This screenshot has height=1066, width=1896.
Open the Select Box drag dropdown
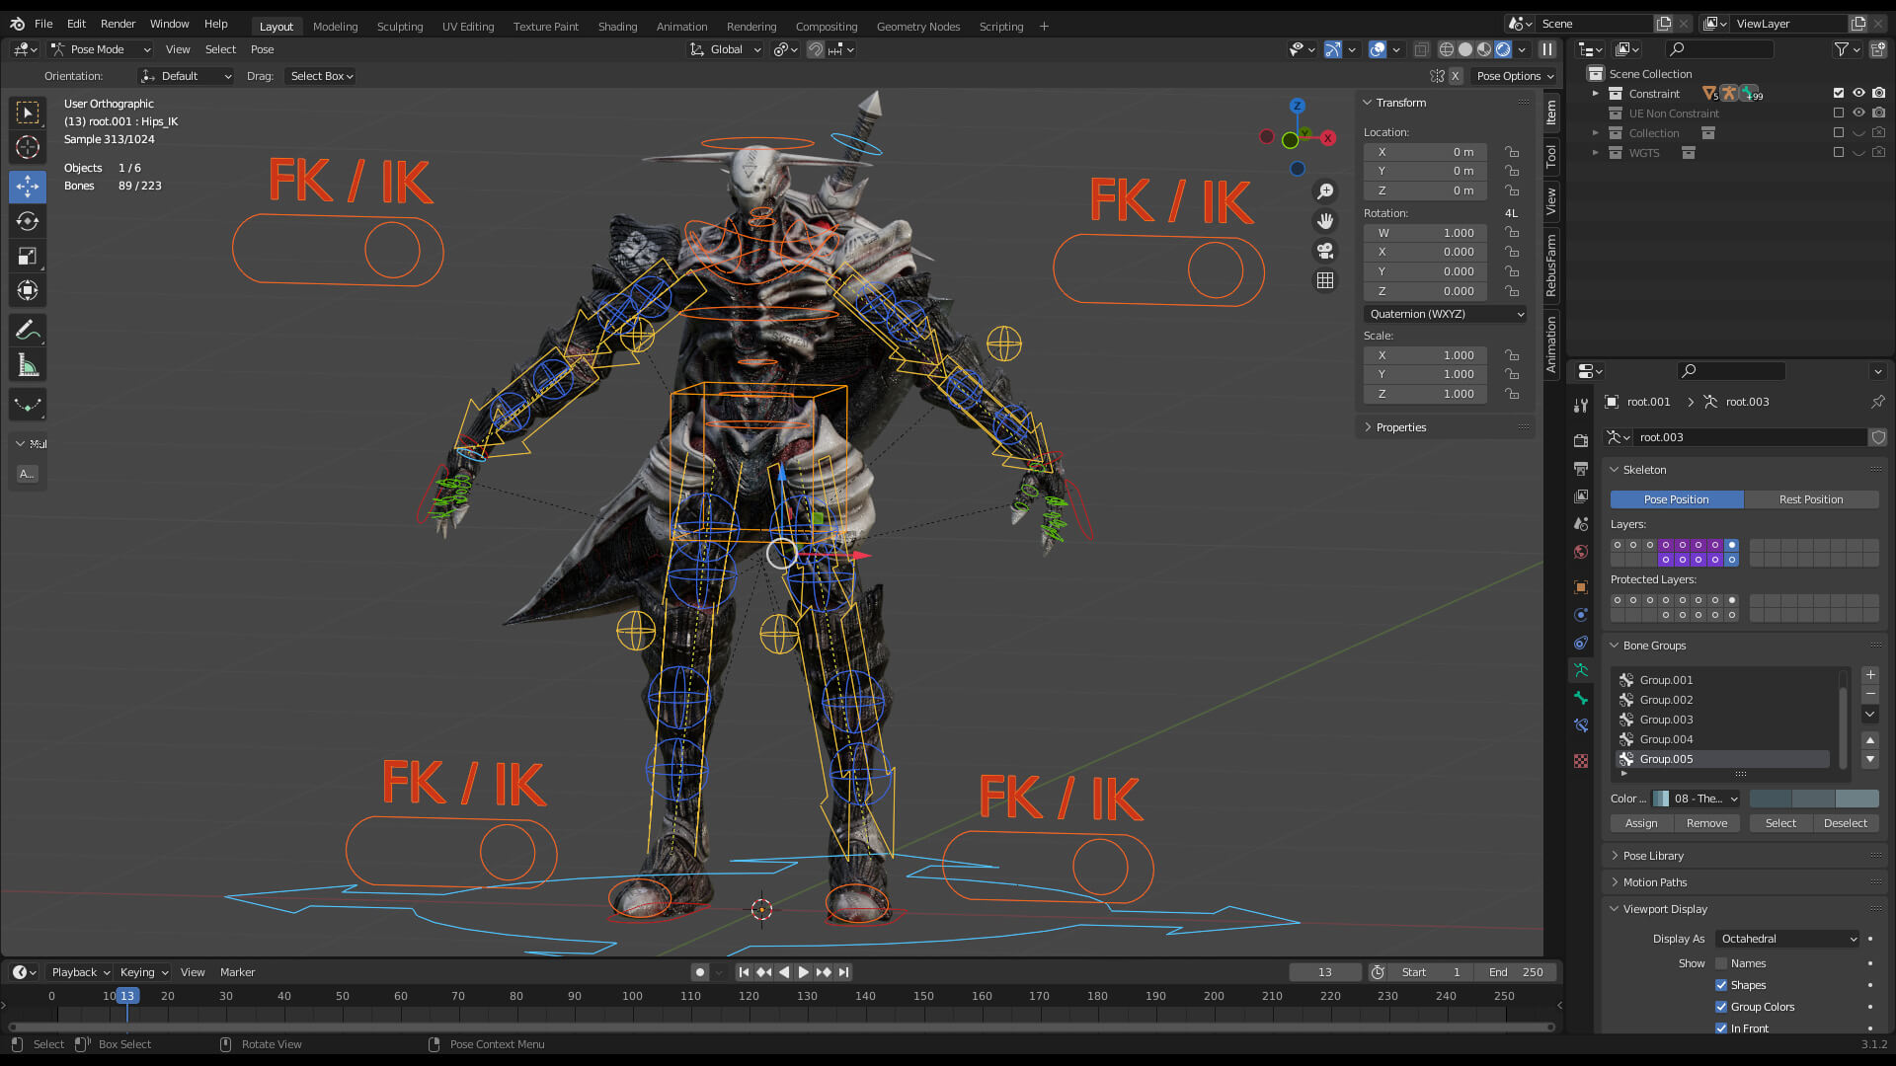(321, 76)
